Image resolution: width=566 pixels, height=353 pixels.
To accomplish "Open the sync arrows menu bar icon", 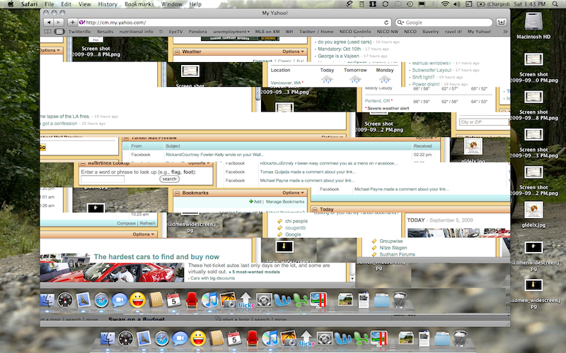I will point(385,4).
